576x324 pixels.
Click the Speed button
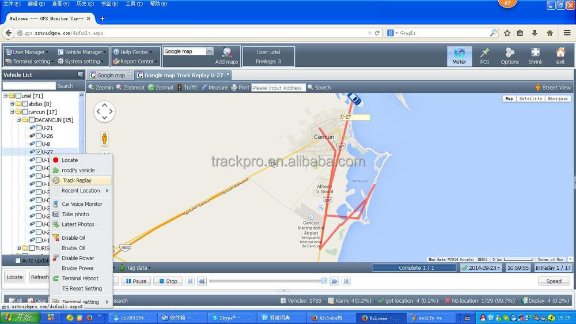pos(554,281)
